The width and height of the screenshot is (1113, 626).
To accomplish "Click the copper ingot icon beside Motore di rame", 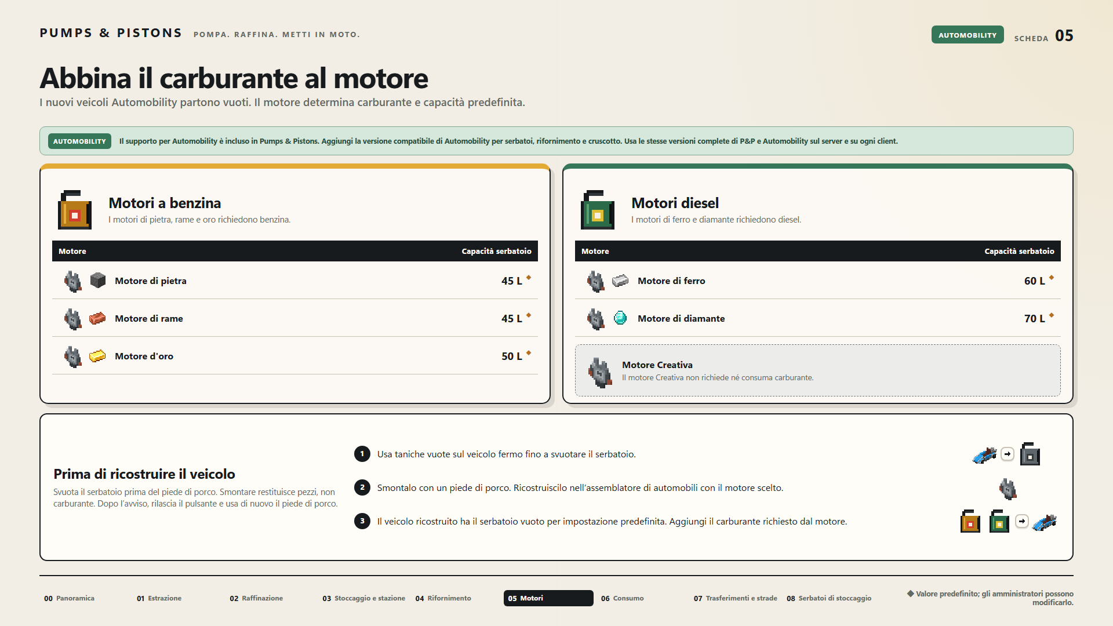I will click(97, 318).
